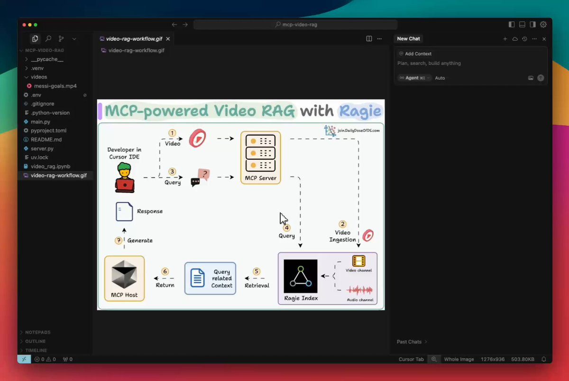Show chat history clock icon
Image resolution: width=569 pixels, height=381 pixels.
(524, 39)
